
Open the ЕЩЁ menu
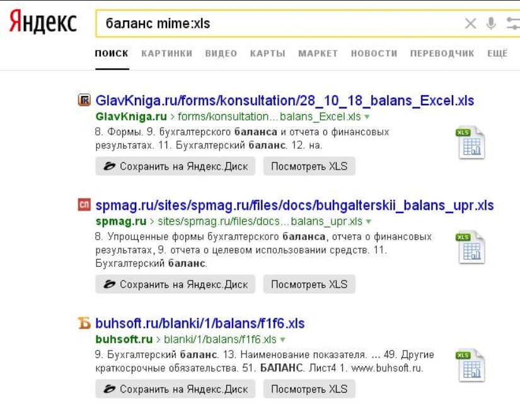click(x=497, y=54)
